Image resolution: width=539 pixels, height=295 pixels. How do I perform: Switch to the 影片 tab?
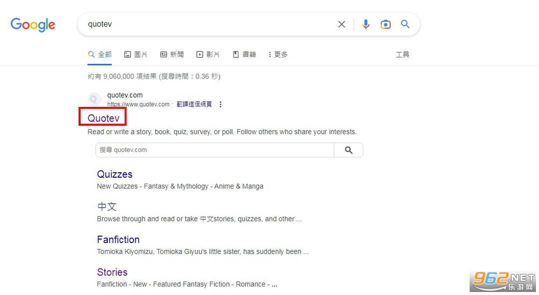(x=208, y=54)
